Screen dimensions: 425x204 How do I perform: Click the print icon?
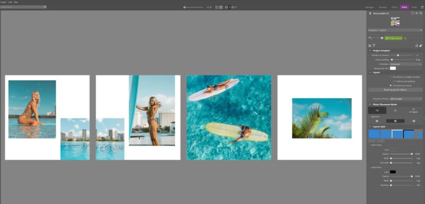[382, 38]
